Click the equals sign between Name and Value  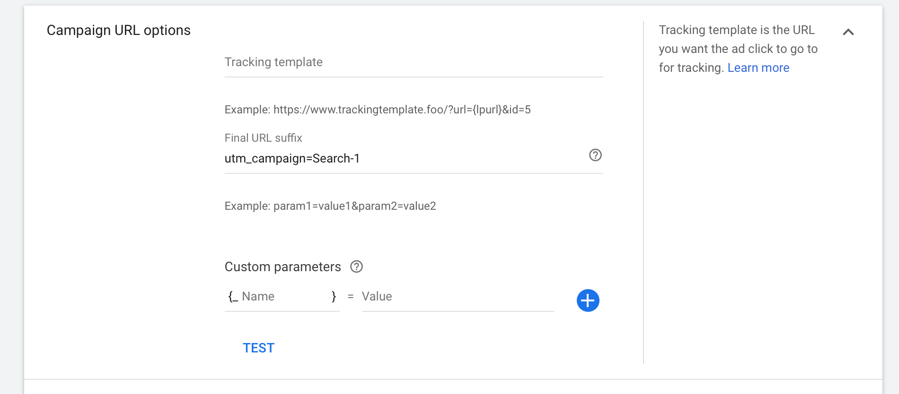click(351, 297)
